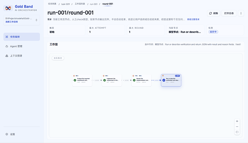Click the 上下文管理 sidebar icon
The width and height of the screenshot is (248, 143).
(x=7, y=56)
